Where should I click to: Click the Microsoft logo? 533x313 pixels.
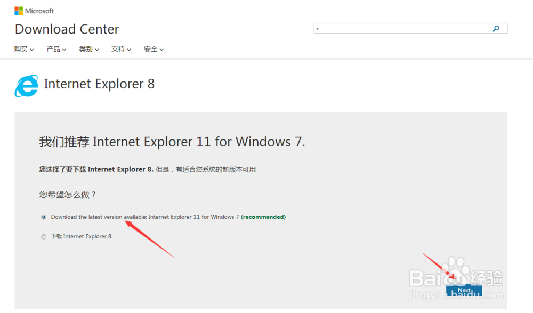(x=34, y=11)
